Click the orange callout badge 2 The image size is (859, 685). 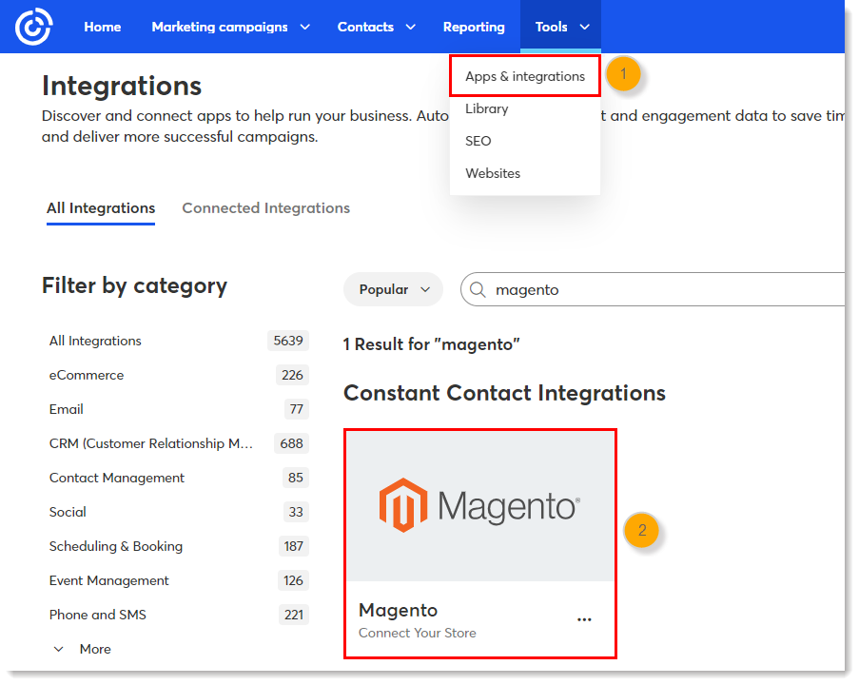(x=643, y=531)
